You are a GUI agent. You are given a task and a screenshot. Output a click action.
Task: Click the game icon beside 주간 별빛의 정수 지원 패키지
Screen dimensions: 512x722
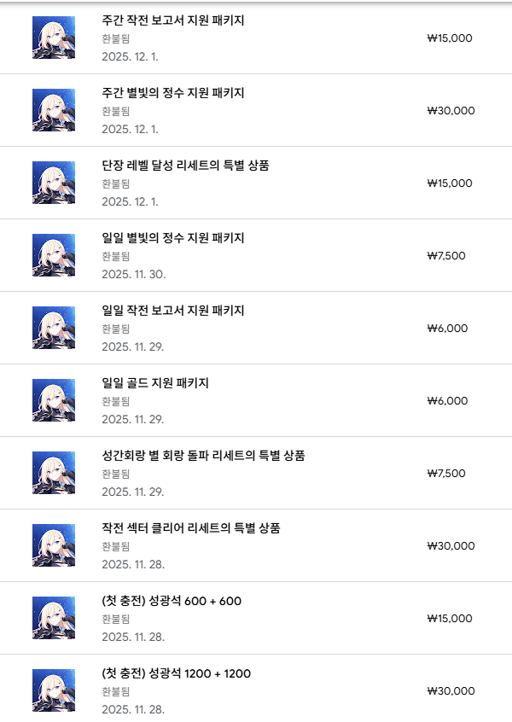click(x=53, y=110)
